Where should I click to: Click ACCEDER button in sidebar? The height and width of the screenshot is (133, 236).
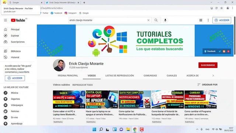tap(15, 78)
